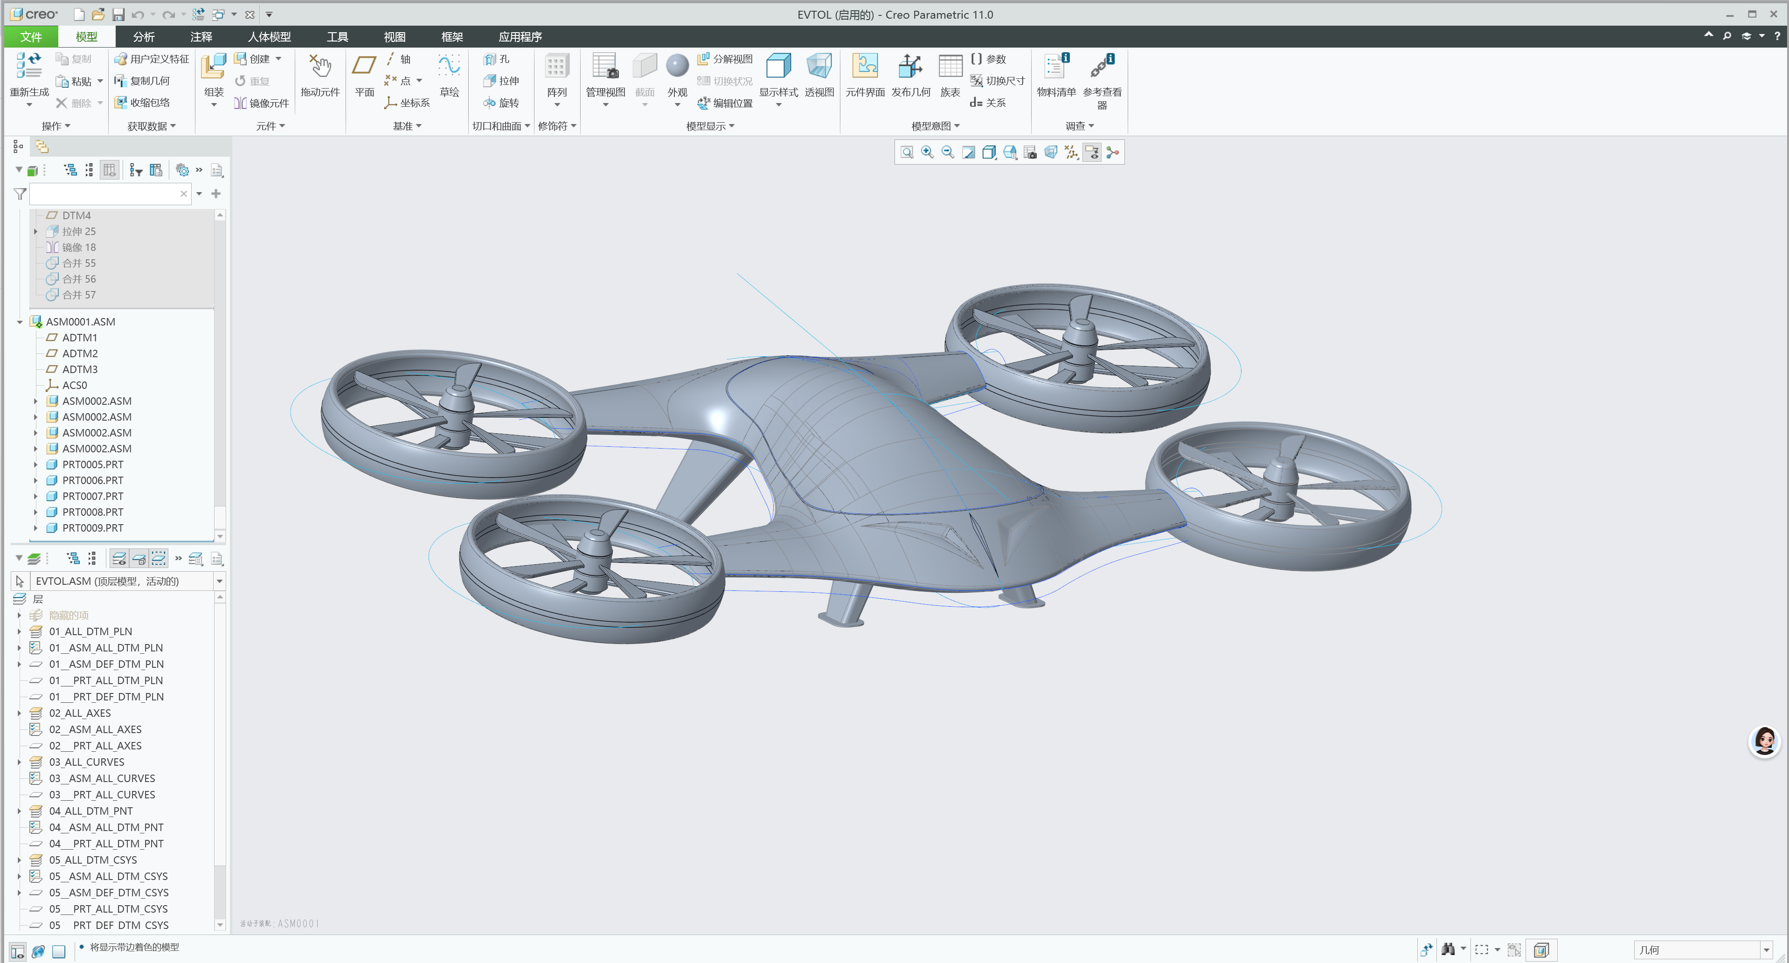
Task: Toggle layer status visibility icon in layer toolbar
Action: 119,559
